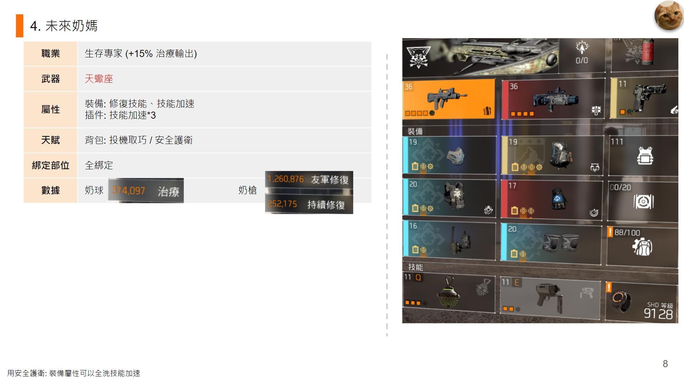
Task: Click the talent icon on the chest vest slot
Action: click(488, 210)
